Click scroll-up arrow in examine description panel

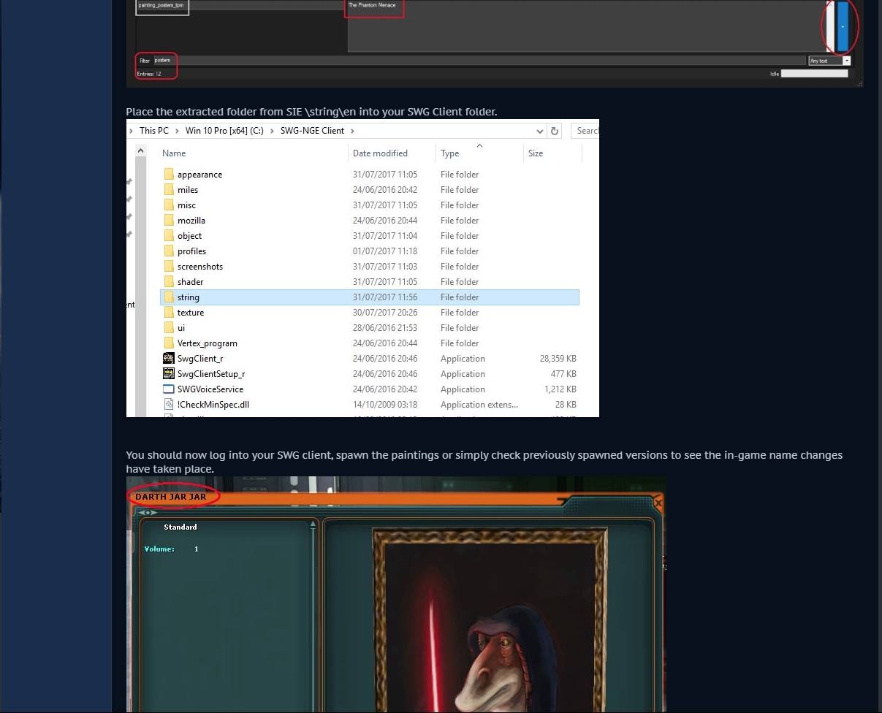pos(313,523)
